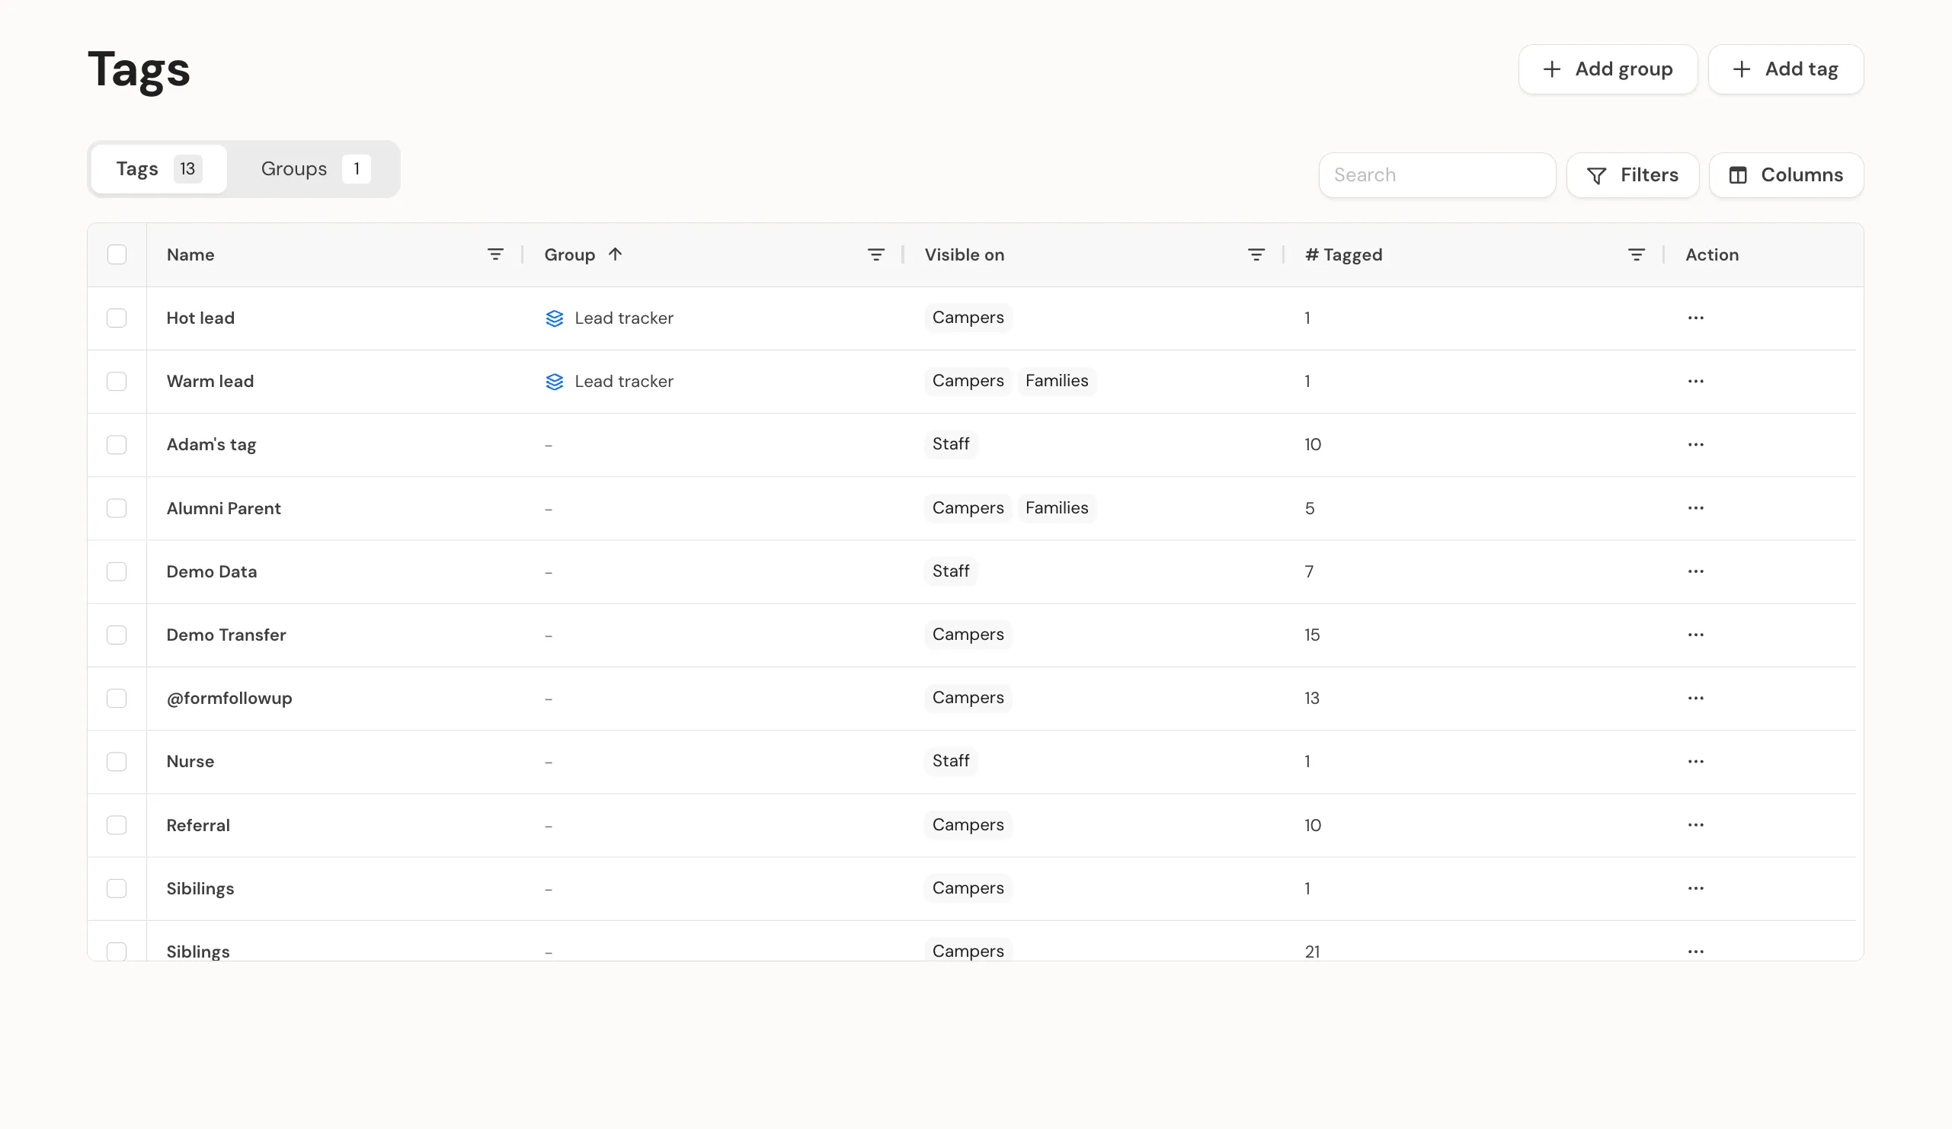
Task: Open # Tagged column filter menu
Action: click(x=1636, y=254)
